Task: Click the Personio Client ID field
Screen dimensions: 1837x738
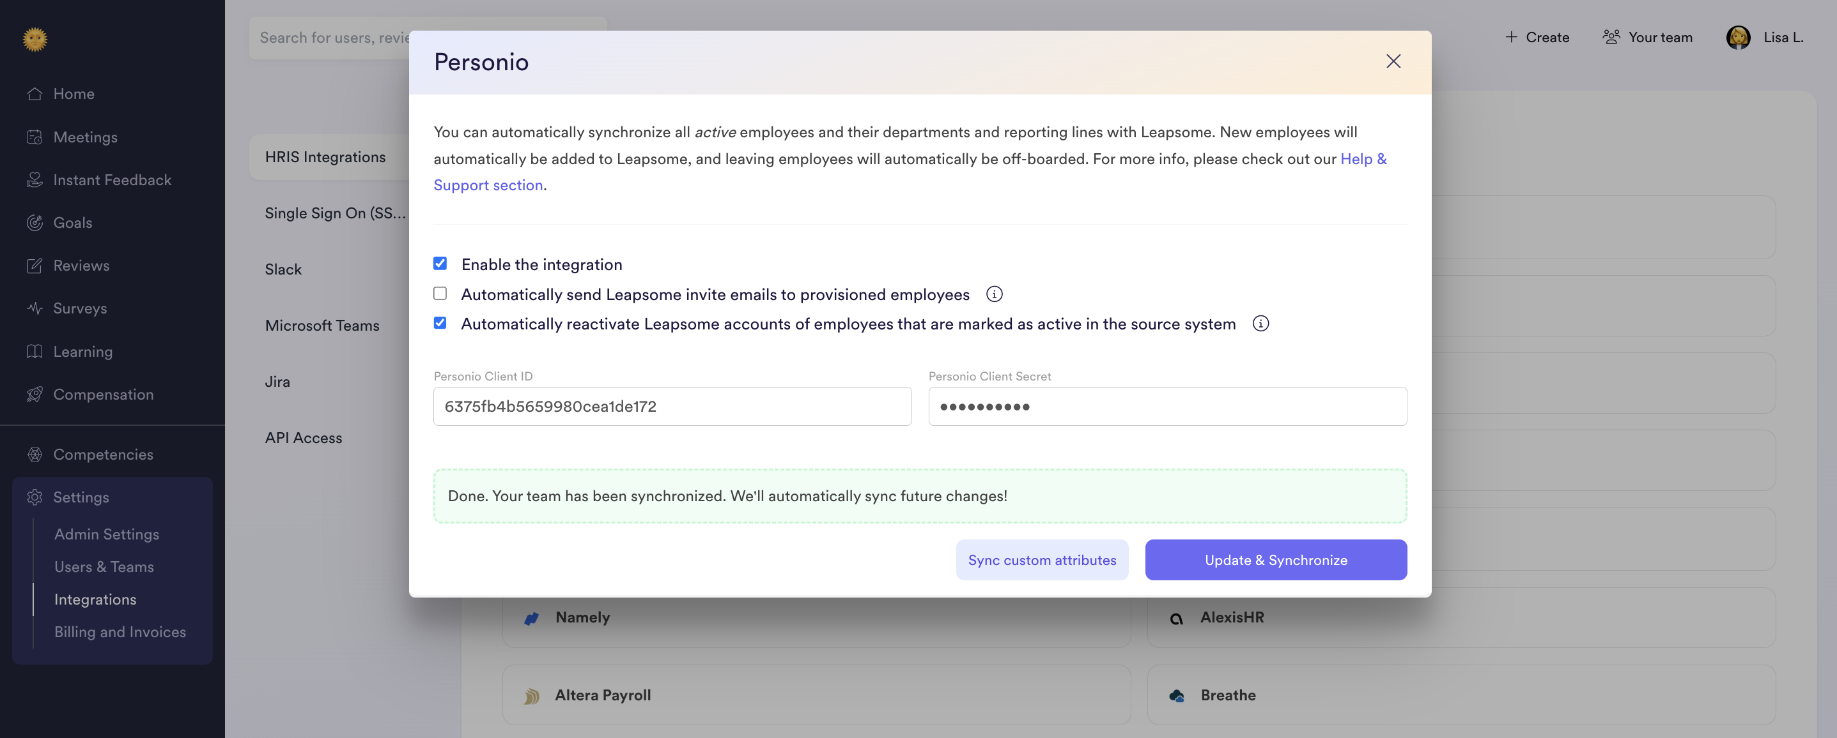Action: [672, 406]
